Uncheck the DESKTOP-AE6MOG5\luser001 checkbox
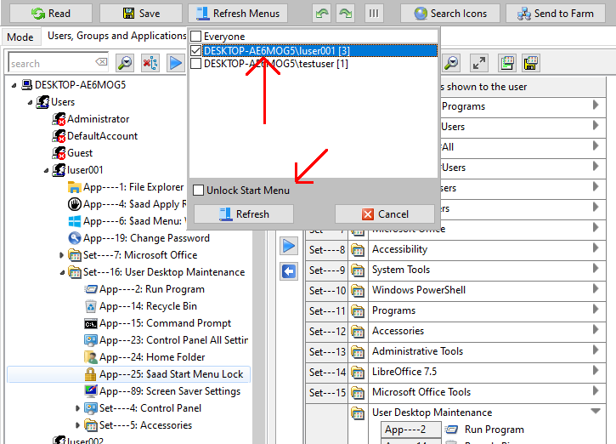The height and width of the screenshot is (444, 616). (197, 51)
